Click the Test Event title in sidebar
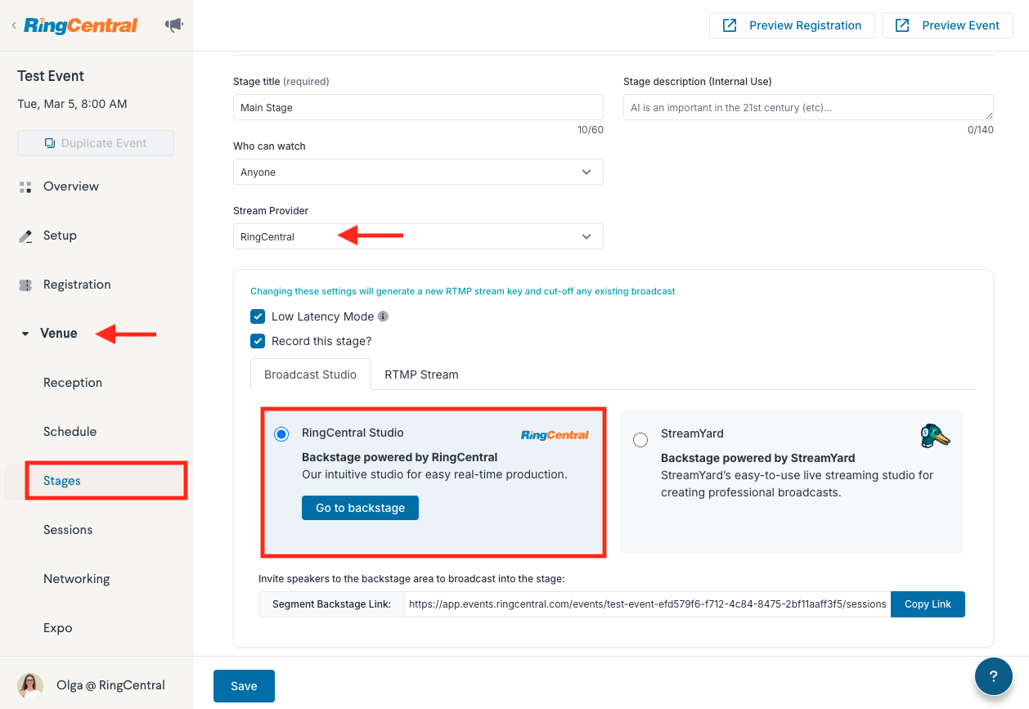The image size is (1029, 709). pyautogui.click(x=51, y=76)
